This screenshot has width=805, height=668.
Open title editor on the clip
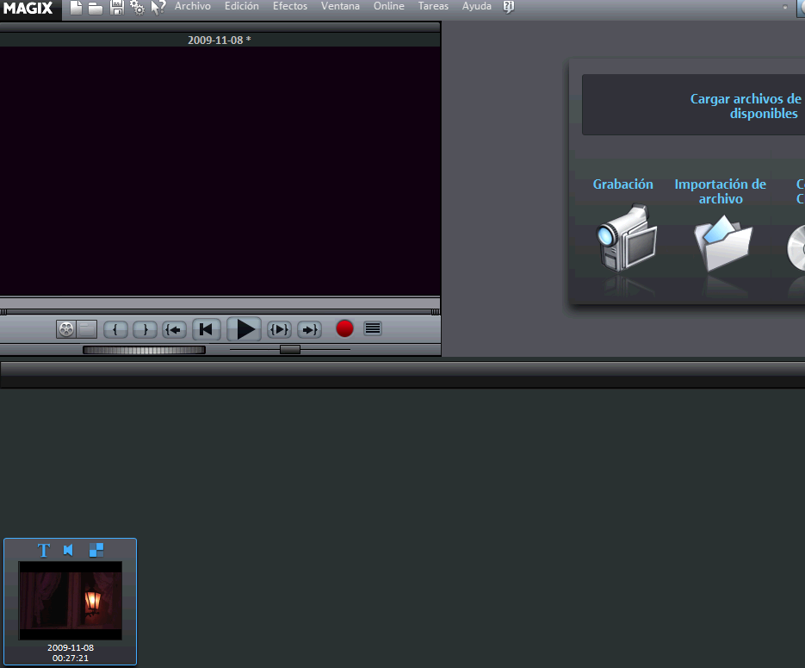(44, 550)
